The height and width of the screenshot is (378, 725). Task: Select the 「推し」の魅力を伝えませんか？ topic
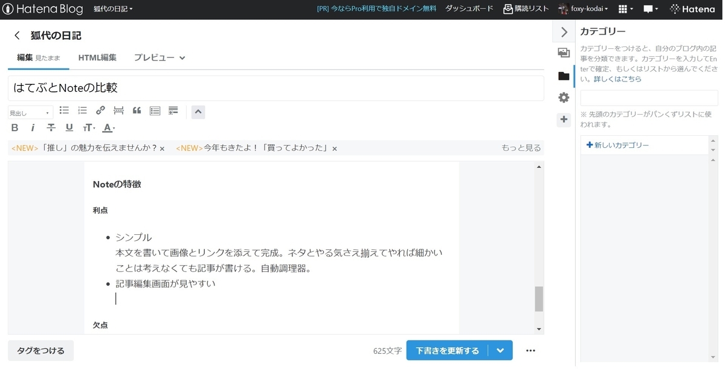click(84, 148)
